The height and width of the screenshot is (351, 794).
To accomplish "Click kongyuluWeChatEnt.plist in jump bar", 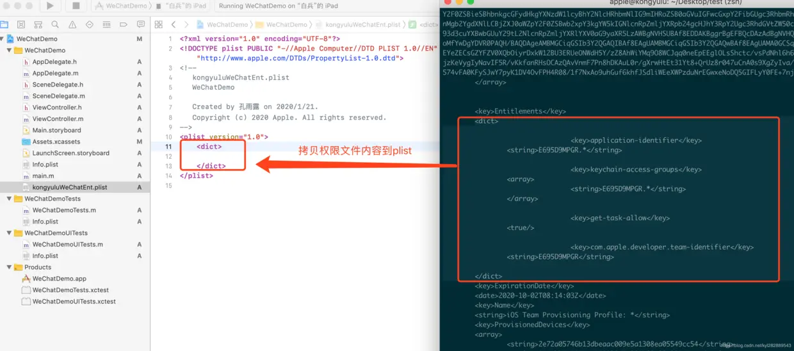I will pos(358,25).
